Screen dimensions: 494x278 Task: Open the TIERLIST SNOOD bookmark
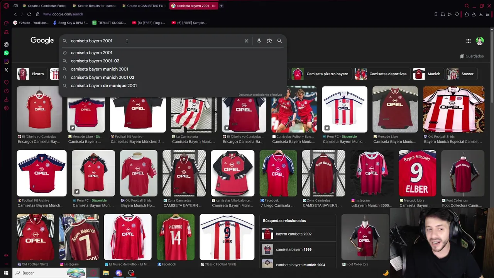pyautogui.click(x=109, y=23)
